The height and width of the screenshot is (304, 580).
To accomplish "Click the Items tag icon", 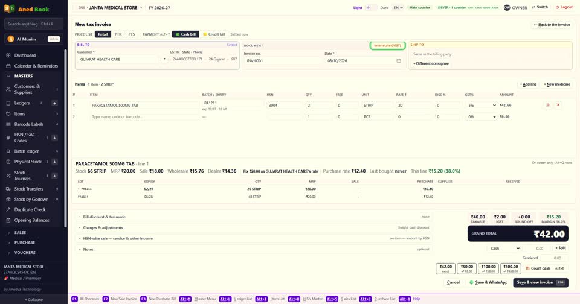I will pos(8,114).
